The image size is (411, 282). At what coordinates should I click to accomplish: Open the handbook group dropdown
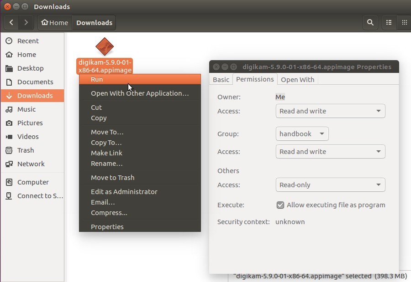[302, 133]
